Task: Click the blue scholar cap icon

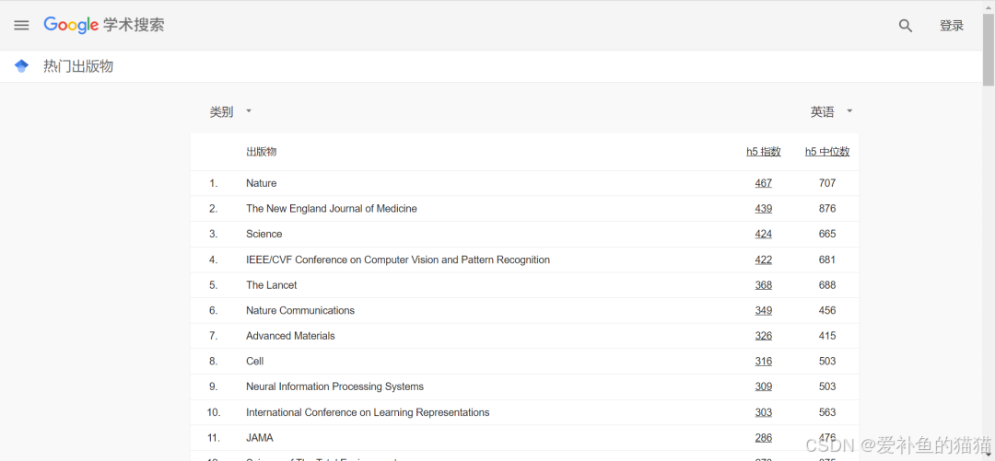Action: pos(21,66)
